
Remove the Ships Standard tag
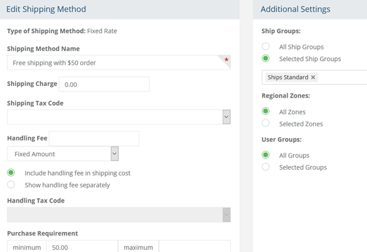point(313,77)
